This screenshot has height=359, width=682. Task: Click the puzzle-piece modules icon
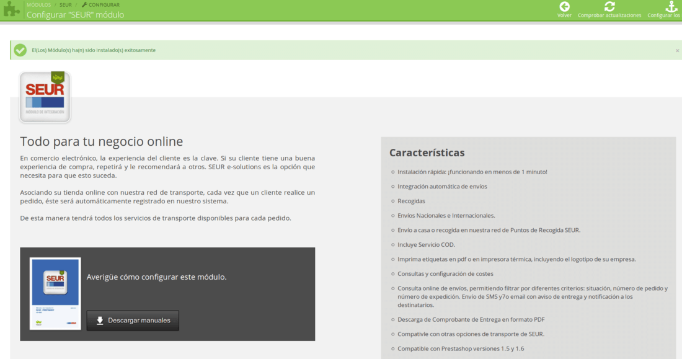[11, 9]
